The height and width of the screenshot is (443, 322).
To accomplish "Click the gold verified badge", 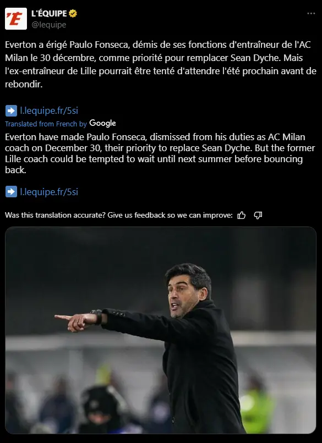I will coord(73,14).
